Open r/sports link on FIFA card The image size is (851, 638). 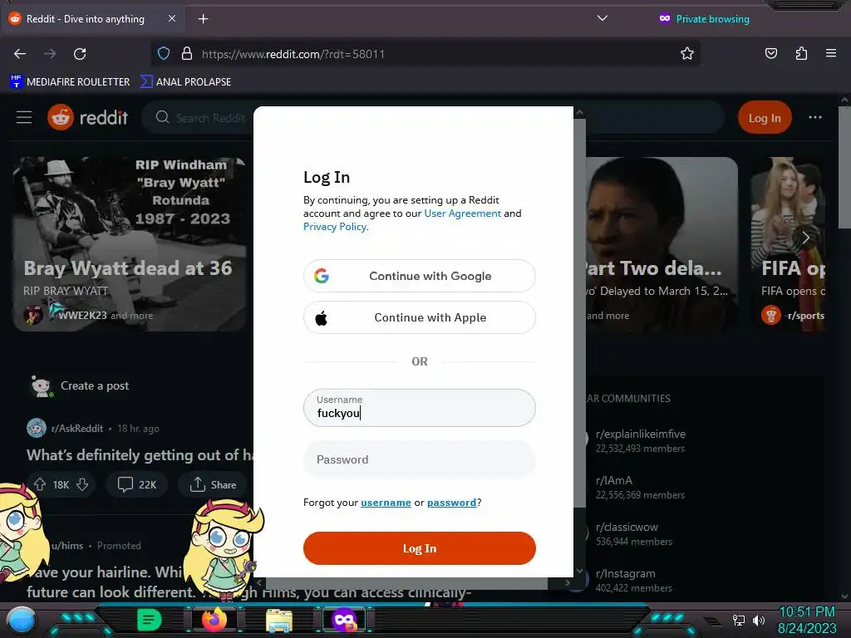pyautogui.click(x=805, y=316)
